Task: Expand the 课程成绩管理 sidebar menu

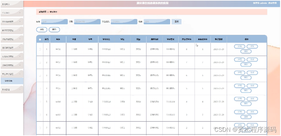Action: coord(12,65)
